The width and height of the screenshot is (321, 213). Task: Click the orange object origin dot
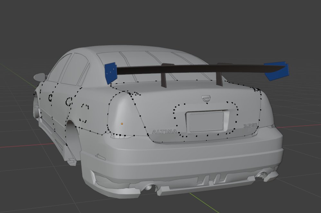tap(122, 124)
